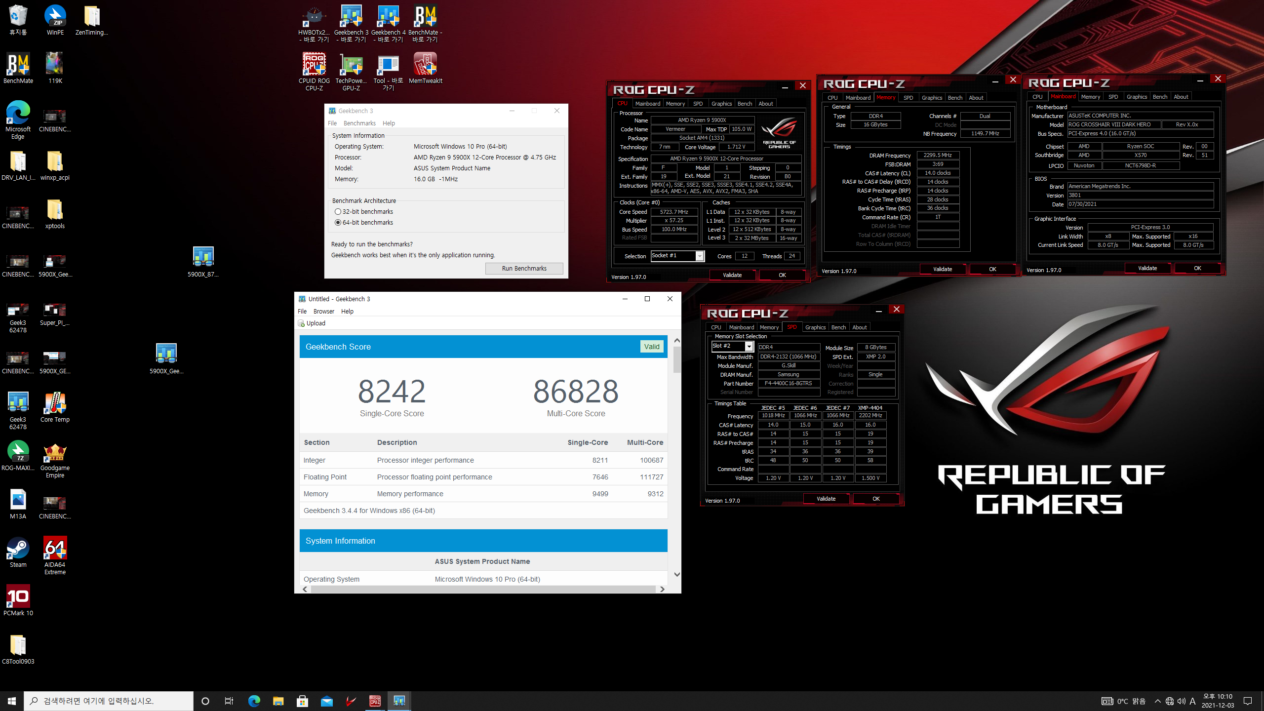This screenshot has height=711, width=1264.
Task: Launch CPUID ROG CPU-Z desktop icon
Action: [x=314, y=72]
